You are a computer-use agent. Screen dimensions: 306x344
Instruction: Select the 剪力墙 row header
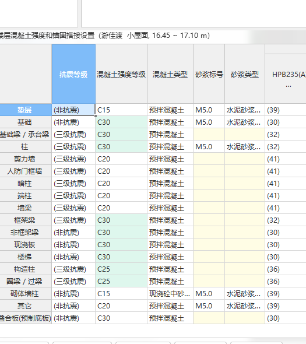coord(26,159)
